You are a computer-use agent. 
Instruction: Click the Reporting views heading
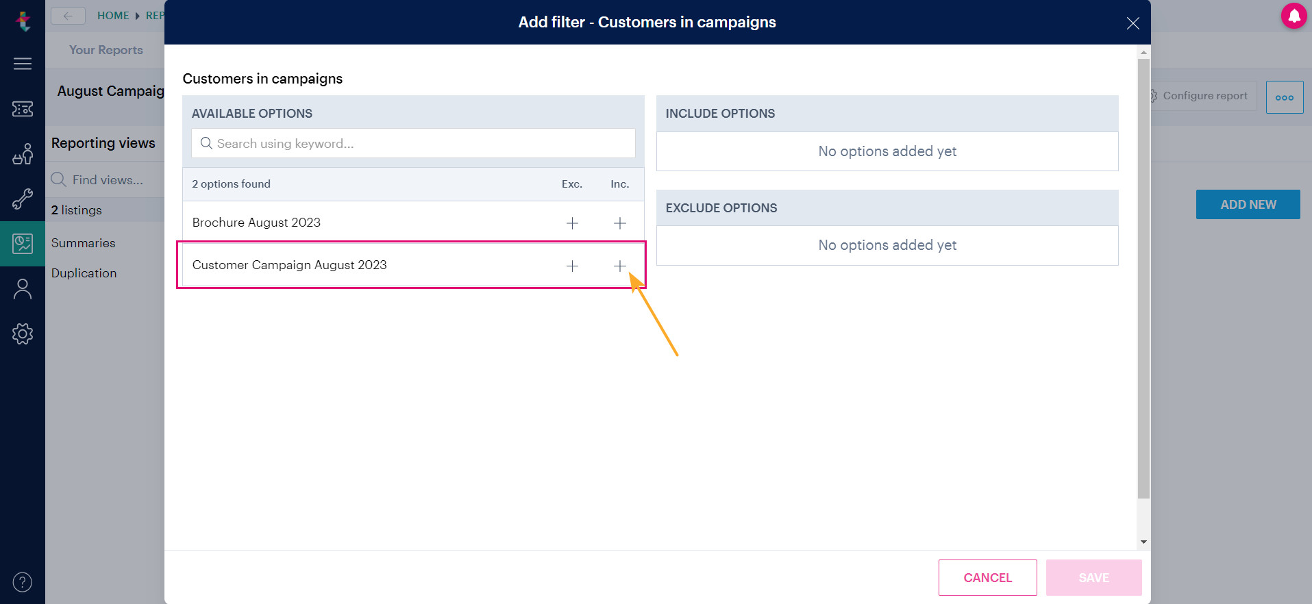tap(103, 143)
